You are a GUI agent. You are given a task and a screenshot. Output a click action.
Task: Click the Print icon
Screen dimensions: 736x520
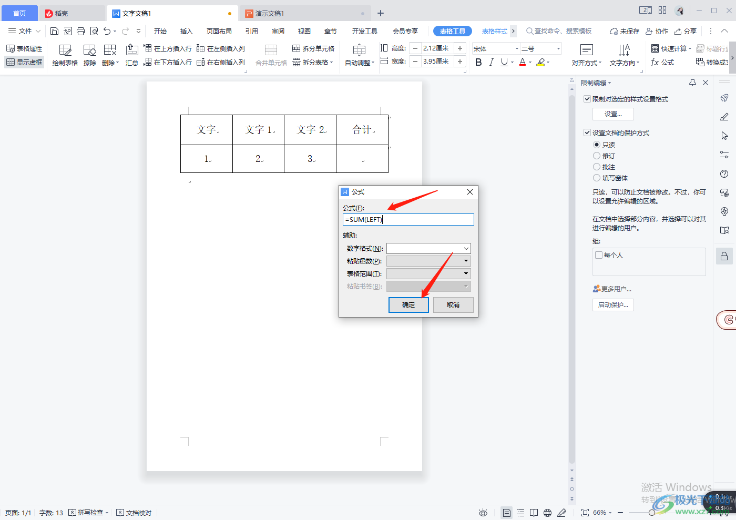80,31
